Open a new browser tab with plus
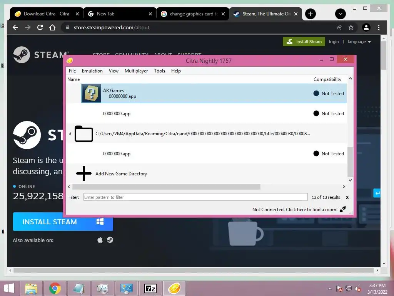This screenshot has width=394, height=296. 311,14
